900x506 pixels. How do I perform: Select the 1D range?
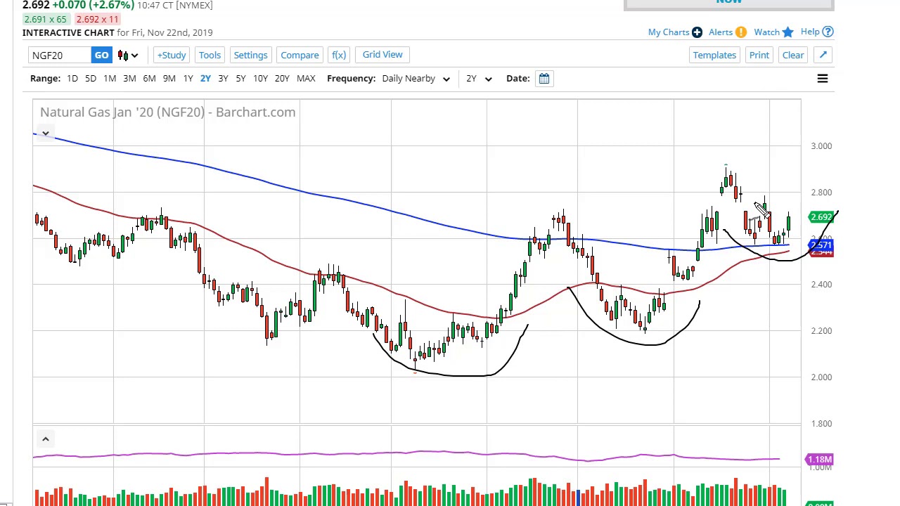pos(72,78)
